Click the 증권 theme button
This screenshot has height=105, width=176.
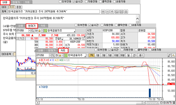pos(19,7)
